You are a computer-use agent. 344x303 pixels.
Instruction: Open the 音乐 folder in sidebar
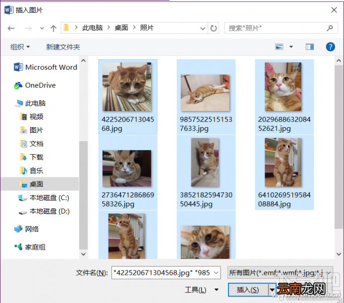[32, 171]
